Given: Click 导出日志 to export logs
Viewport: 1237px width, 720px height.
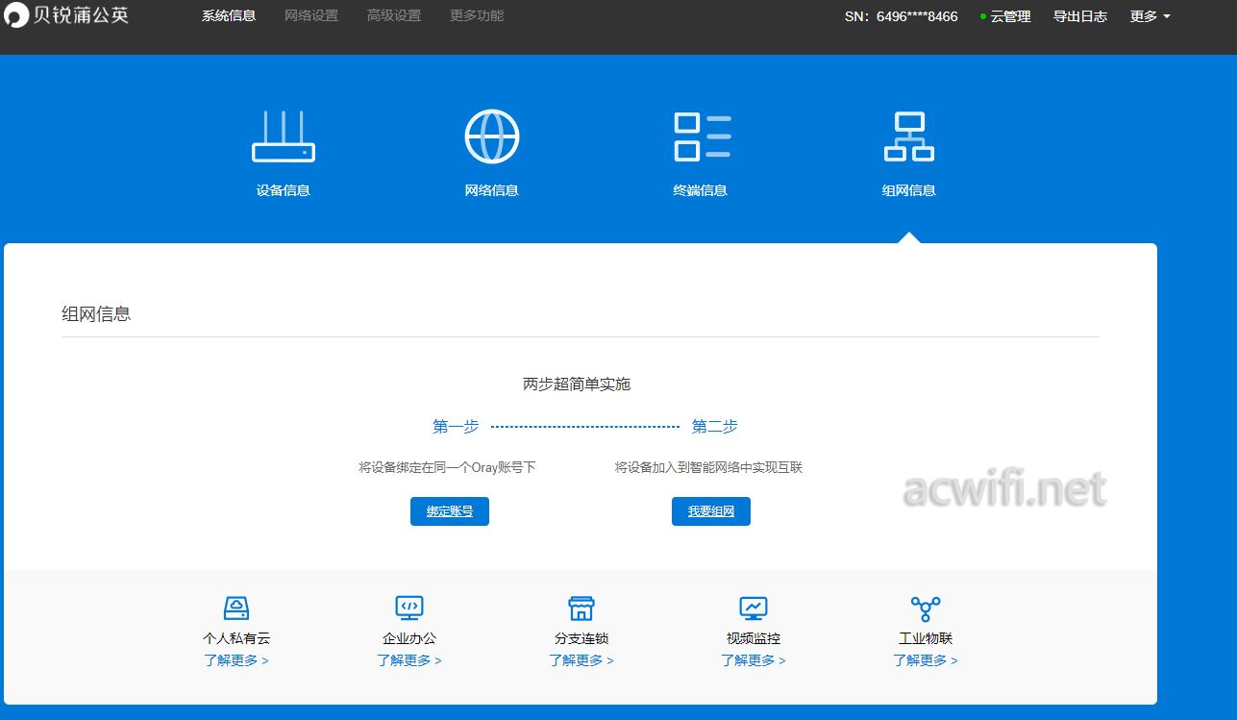Looking at the screenshot, I should point(1079,16).
